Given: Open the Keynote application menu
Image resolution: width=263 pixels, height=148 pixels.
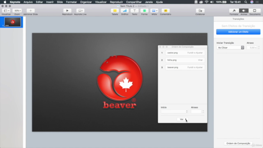Looking at the screenshot, I should 15,2.
